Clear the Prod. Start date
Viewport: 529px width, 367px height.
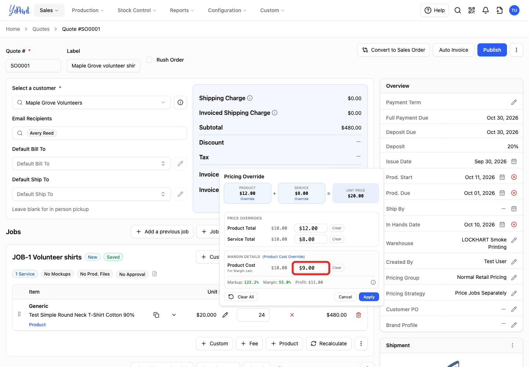tap(514, 177)
